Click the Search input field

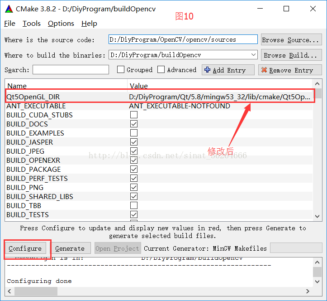pyautogui.click(x=71, y=69)
